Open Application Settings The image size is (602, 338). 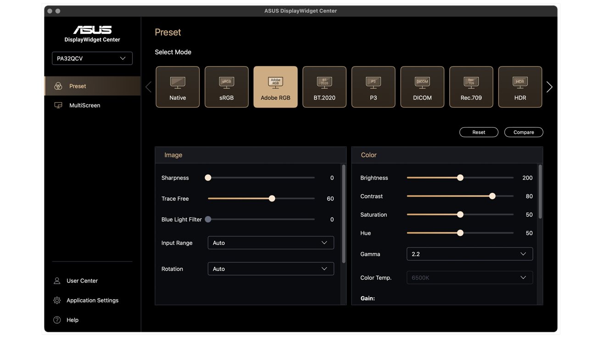92,300
